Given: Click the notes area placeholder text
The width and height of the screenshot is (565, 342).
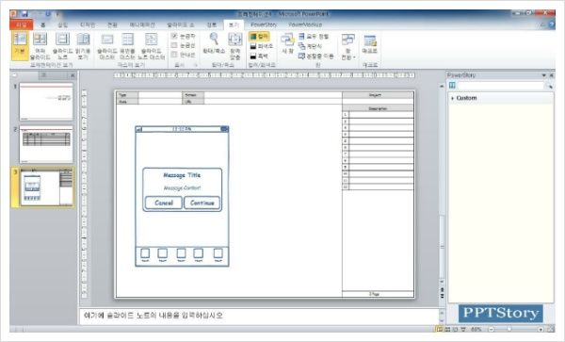Looking at the screenshot, I should 153,316.
